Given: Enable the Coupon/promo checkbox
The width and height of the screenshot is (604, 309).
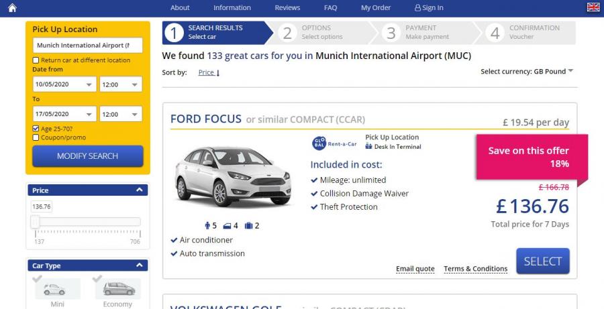Looking at the screenshot, I should pyautogui.click(x=36, y=138).
